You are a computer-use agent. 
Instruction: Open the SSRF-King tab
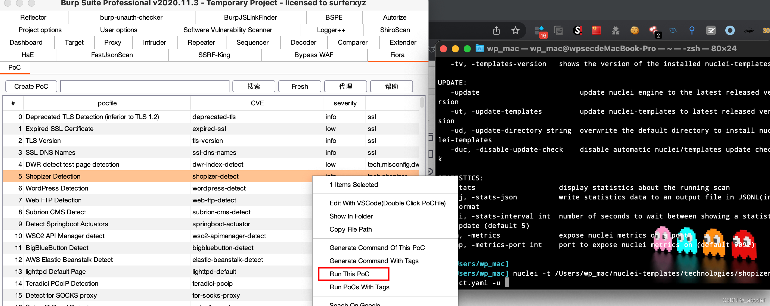pyautogui.click(x=214, y=55)
